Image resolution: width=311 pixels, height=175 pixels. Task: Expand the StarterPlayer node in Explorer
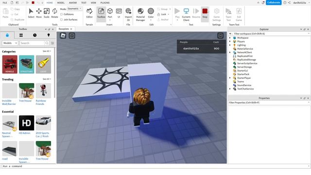[230, 78]
